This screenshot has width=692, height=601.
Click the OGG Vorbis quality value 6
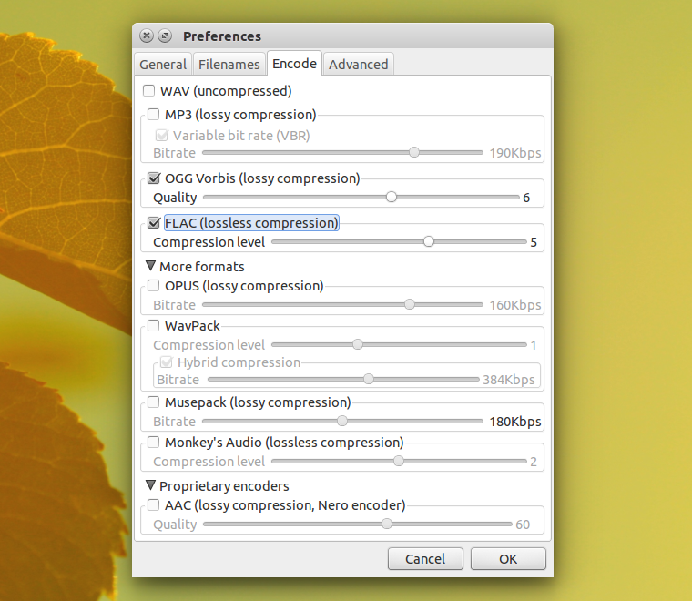pyautogui.click(x=526, y=199)
